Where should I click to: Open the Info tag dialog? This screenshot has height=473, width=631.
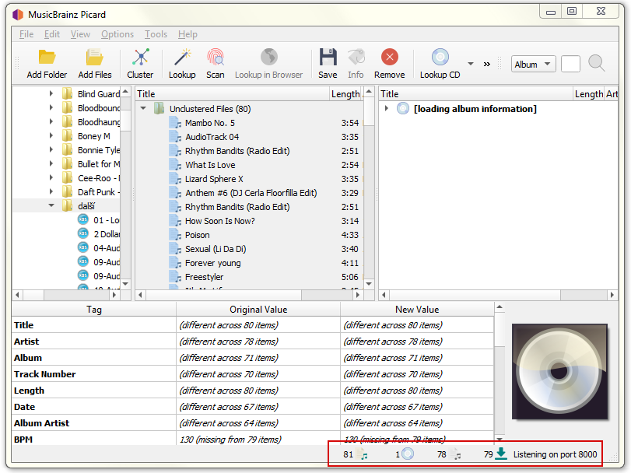(x=356, y=64)
